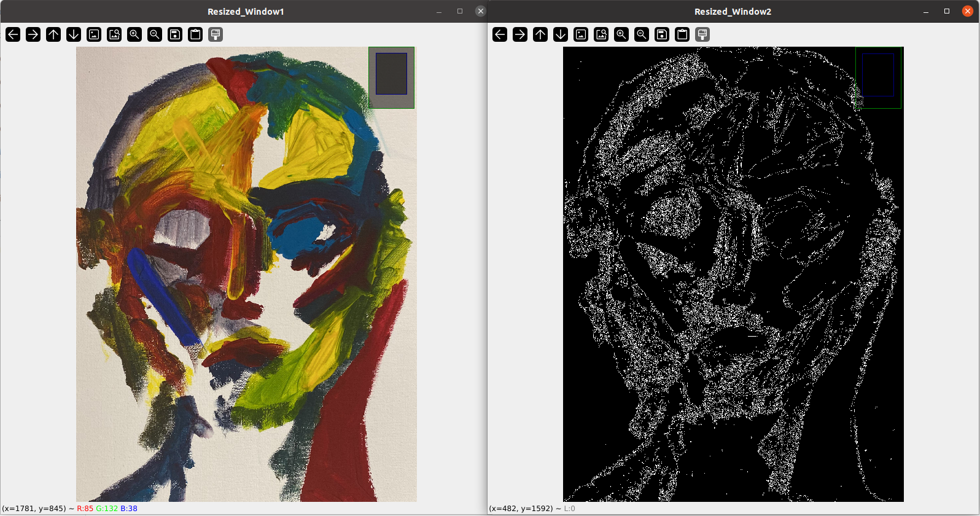The width and height of the screenshot is (980, 516).
Task: Zoom in on Resized_Window2 edge image
Action: point(621,34)
